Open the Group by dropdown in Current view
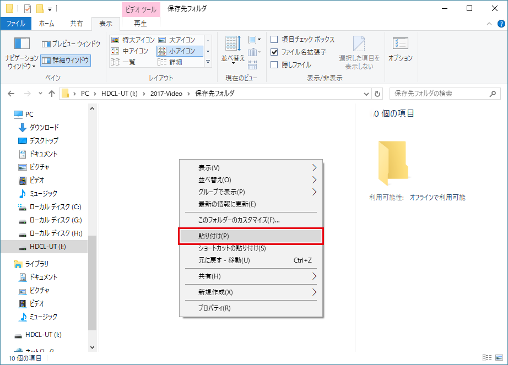 click(255, 40)
